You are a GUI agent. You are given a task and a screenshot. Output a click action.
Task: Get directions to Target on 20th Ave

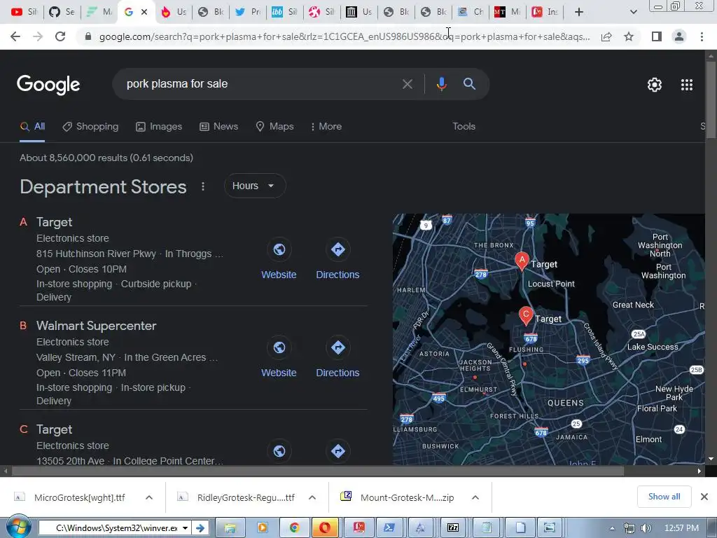(x=337, y=451)
